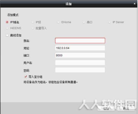Enable the 离线添加 checkbox

7,35
